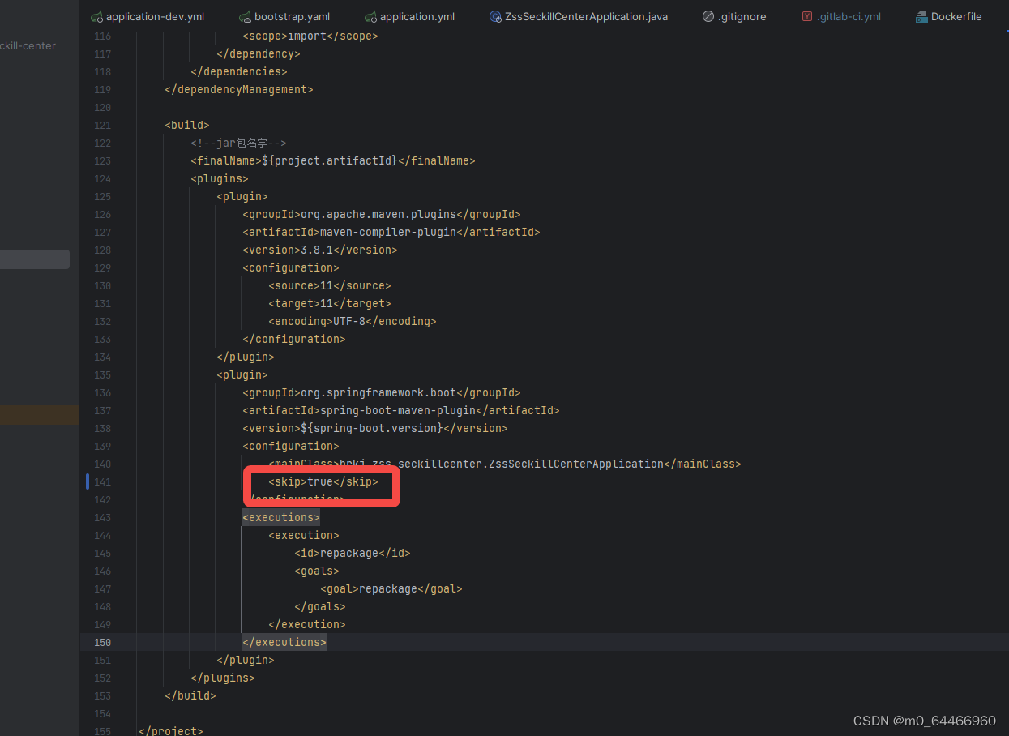Click the Java class icon for ZssSeckillCenterApplication
Image resolution: width=1009 pixels, height=736 pixels.
(495, 15)
